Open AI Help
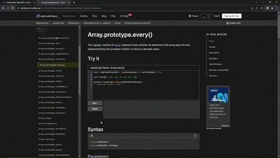 coord(124,16)
